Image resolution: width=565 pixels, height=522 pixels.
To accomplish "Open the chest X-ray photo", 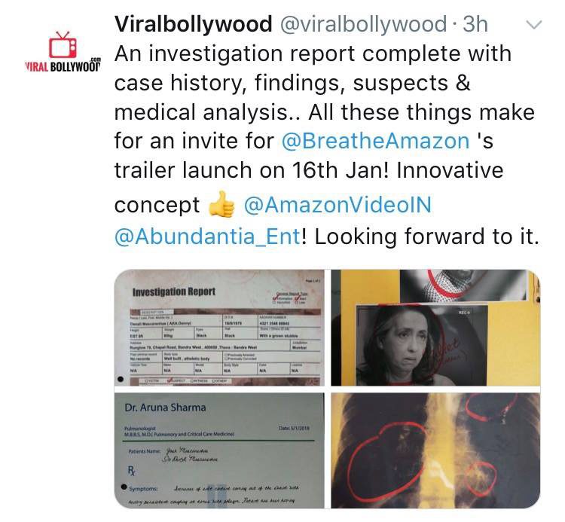I will (435, 450).
